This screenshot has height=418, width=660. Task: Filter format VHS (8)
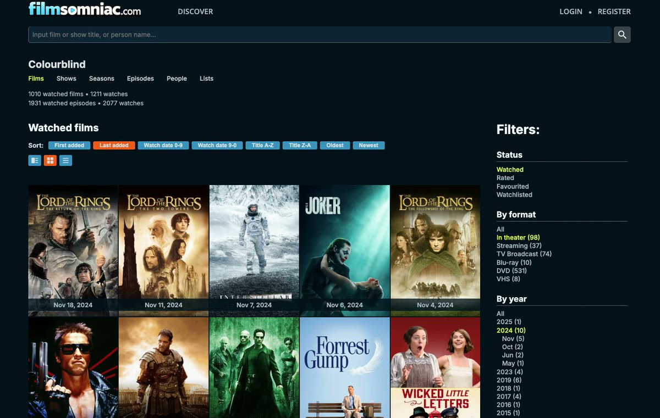click(508, 279)
